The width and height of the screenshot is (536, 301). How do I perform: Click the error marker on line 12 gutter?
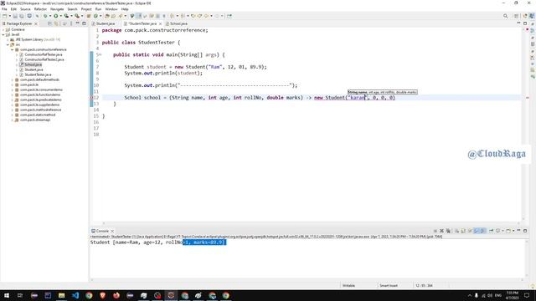91,98
